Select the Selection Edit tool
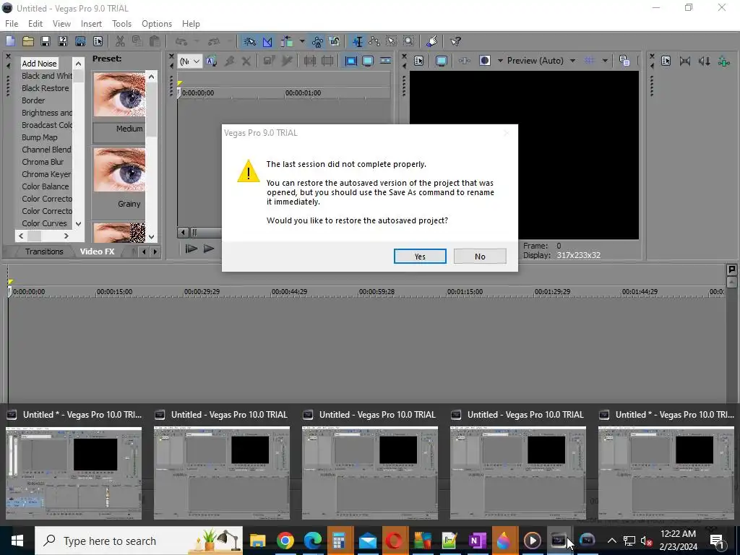Image resolution: width=740 pixels, height=555 pixels. point(391,41)
